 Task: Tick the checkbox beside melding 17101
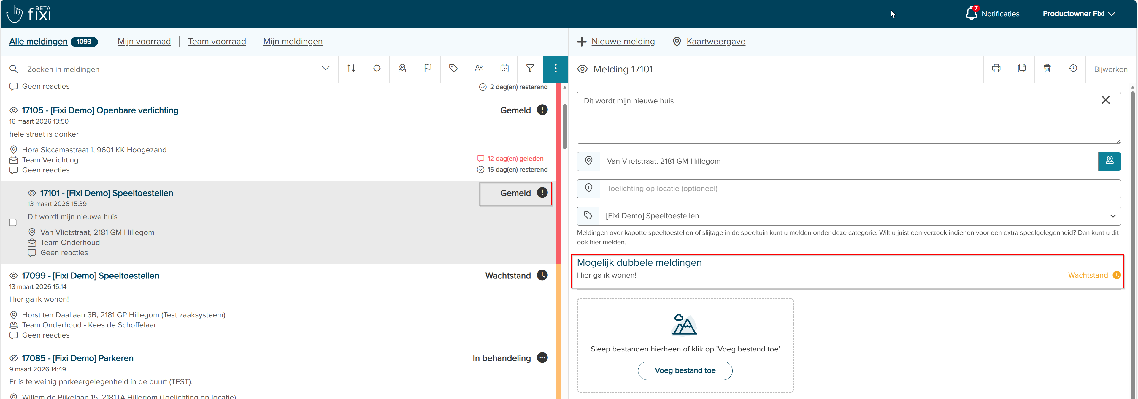[x=13, y=222]
